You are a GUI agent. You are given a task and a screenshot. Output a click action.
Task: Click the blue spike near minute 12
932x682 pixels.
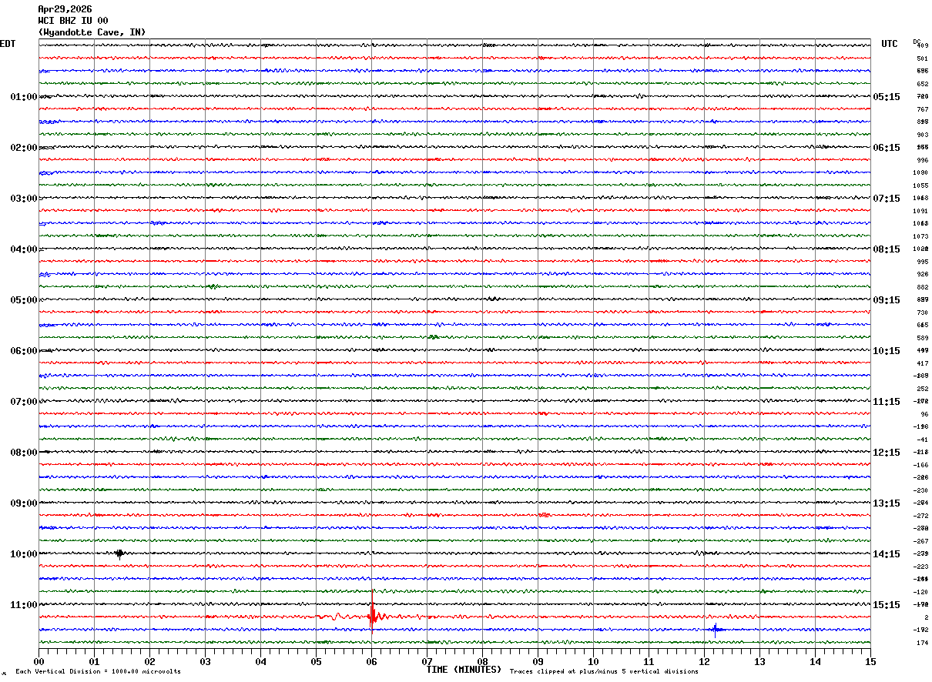715,630
